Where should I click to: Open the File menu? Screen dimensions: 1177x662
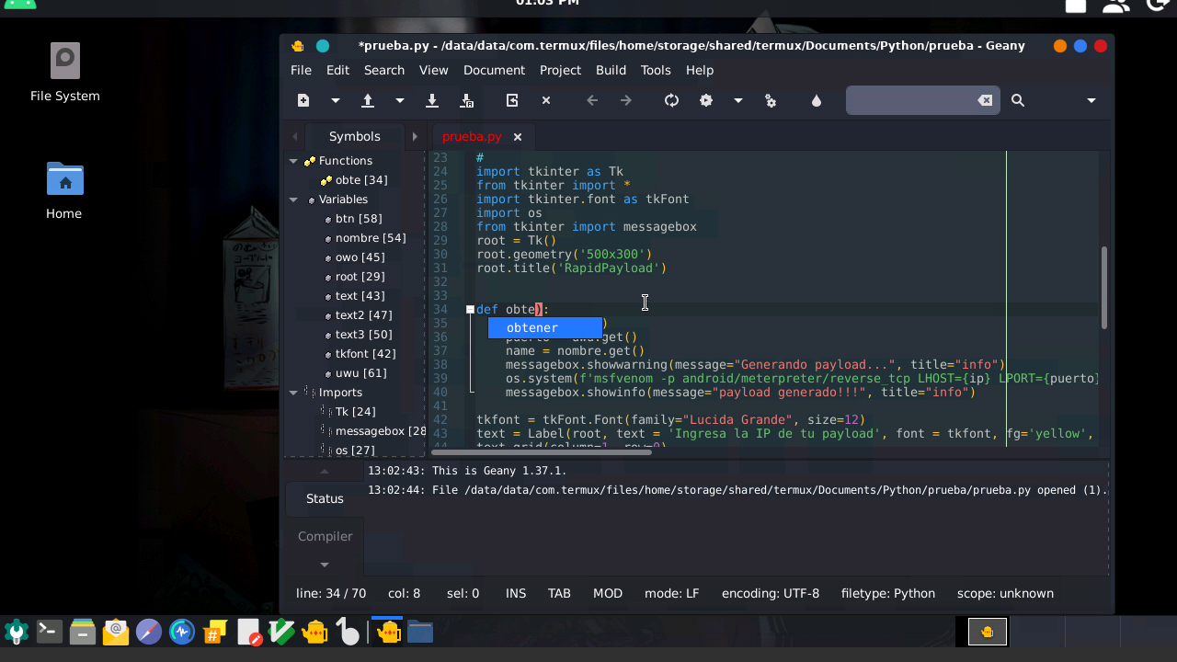[x=301, y=70]
